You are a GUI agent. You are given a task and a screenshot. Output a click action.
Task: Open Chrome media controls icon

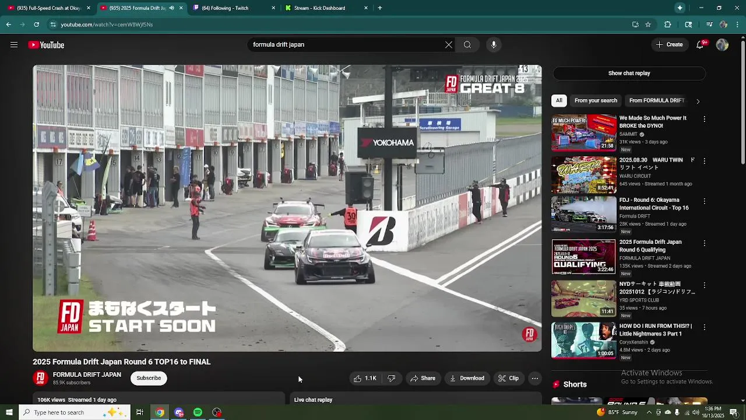tap(709, 24)
